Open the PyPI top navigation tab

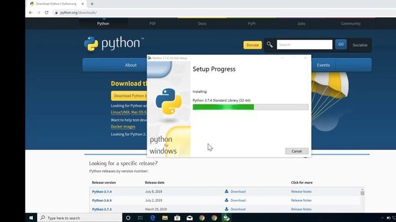click(x=252, y=23)
